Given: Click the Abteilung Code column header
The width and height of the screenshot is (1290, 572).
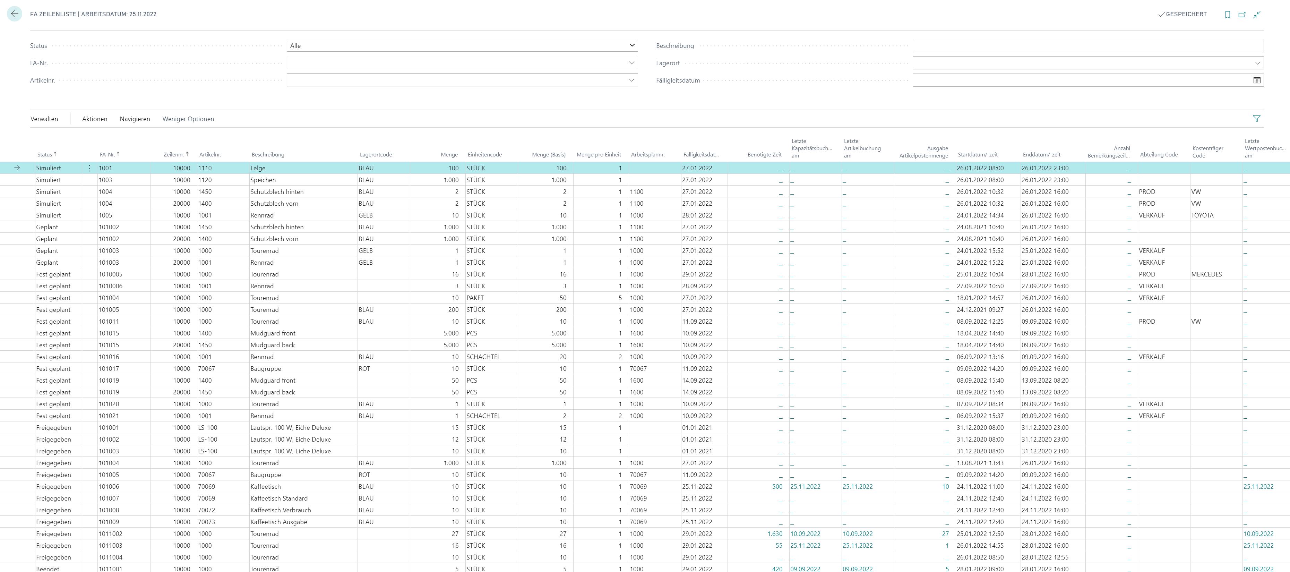Looking at the screenshot, I should (x=1158, y=155).
